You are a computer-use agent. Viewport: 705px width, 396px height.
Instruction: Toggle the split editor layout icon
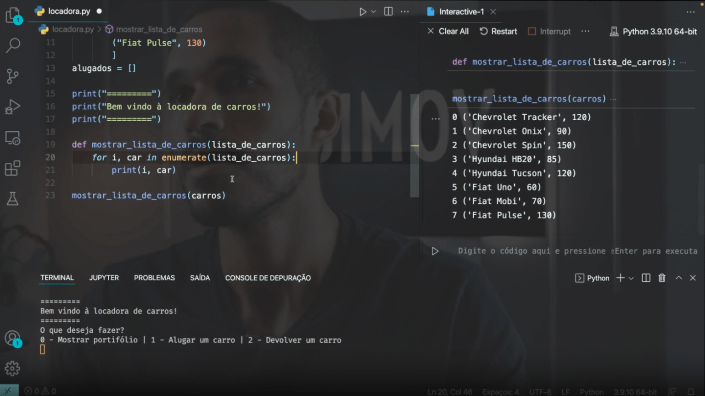click(388, 11)
